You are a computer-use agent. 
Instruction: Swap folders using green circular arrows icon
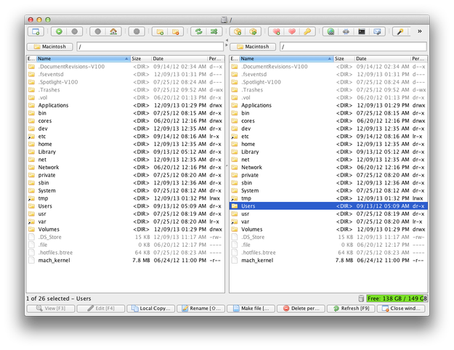click(198, 31)
